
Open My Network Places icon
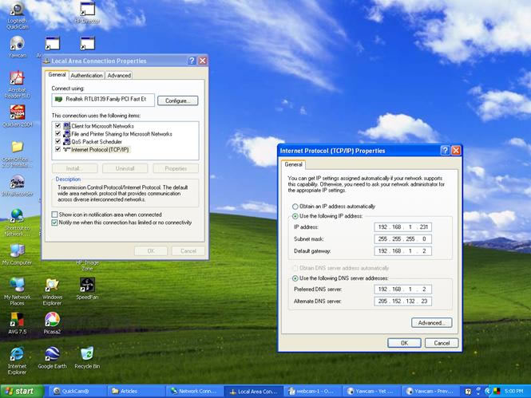point(17,291)
